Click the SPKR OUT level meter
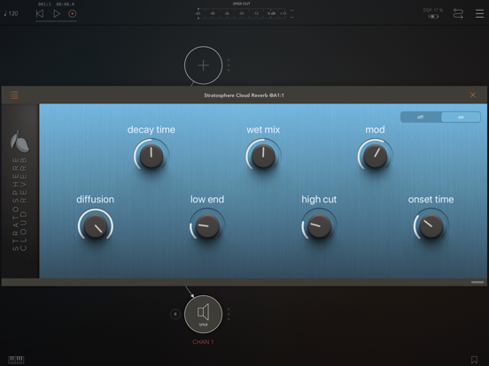The image size is (489, 366). click(x=242, y=13)
